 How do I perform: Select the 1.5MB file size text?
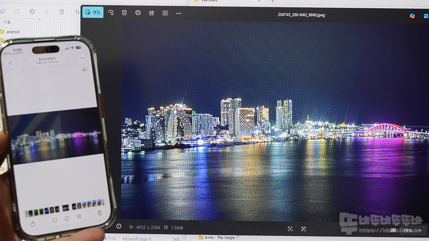click(177, 228)
